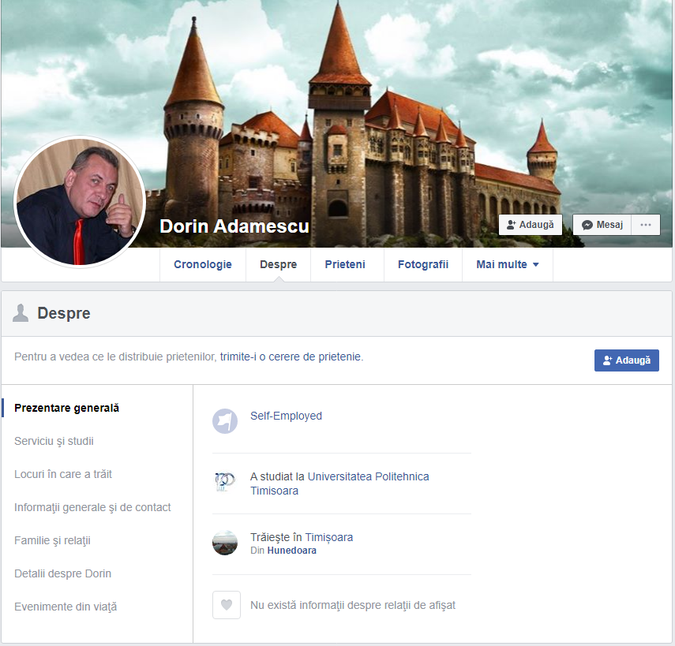Screen dimensions: 675x646
Task: Open the profile picture thumbnail
Action: pyautogui.click(x=80, y=202)
